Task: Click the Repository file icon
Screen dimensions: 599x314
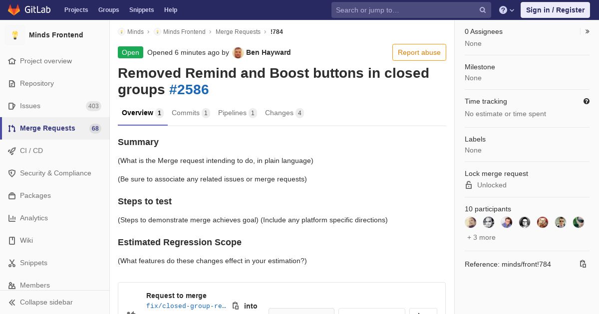Action: click(x=12, y=83)
